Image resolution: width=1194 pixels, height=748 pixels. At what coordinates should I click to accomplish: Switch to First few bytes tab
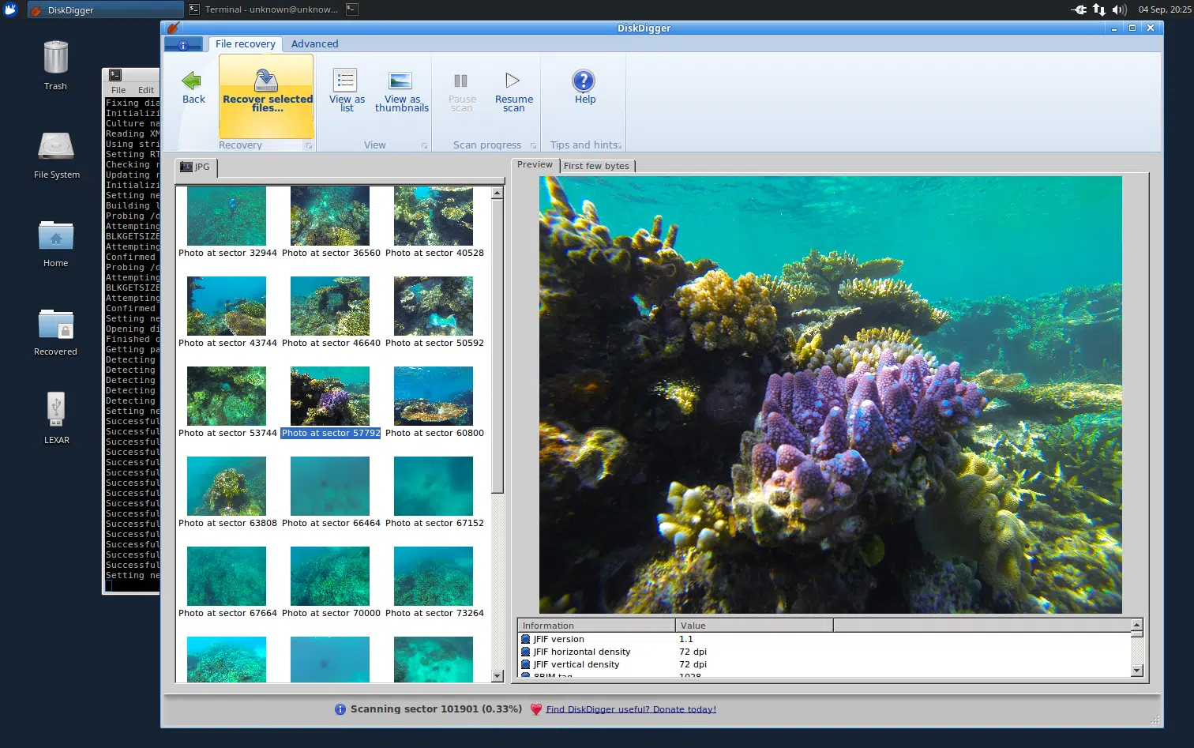(596, 166)
